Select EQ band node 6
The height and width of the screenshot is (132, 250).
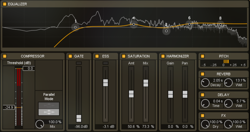(x=189, y=24)
